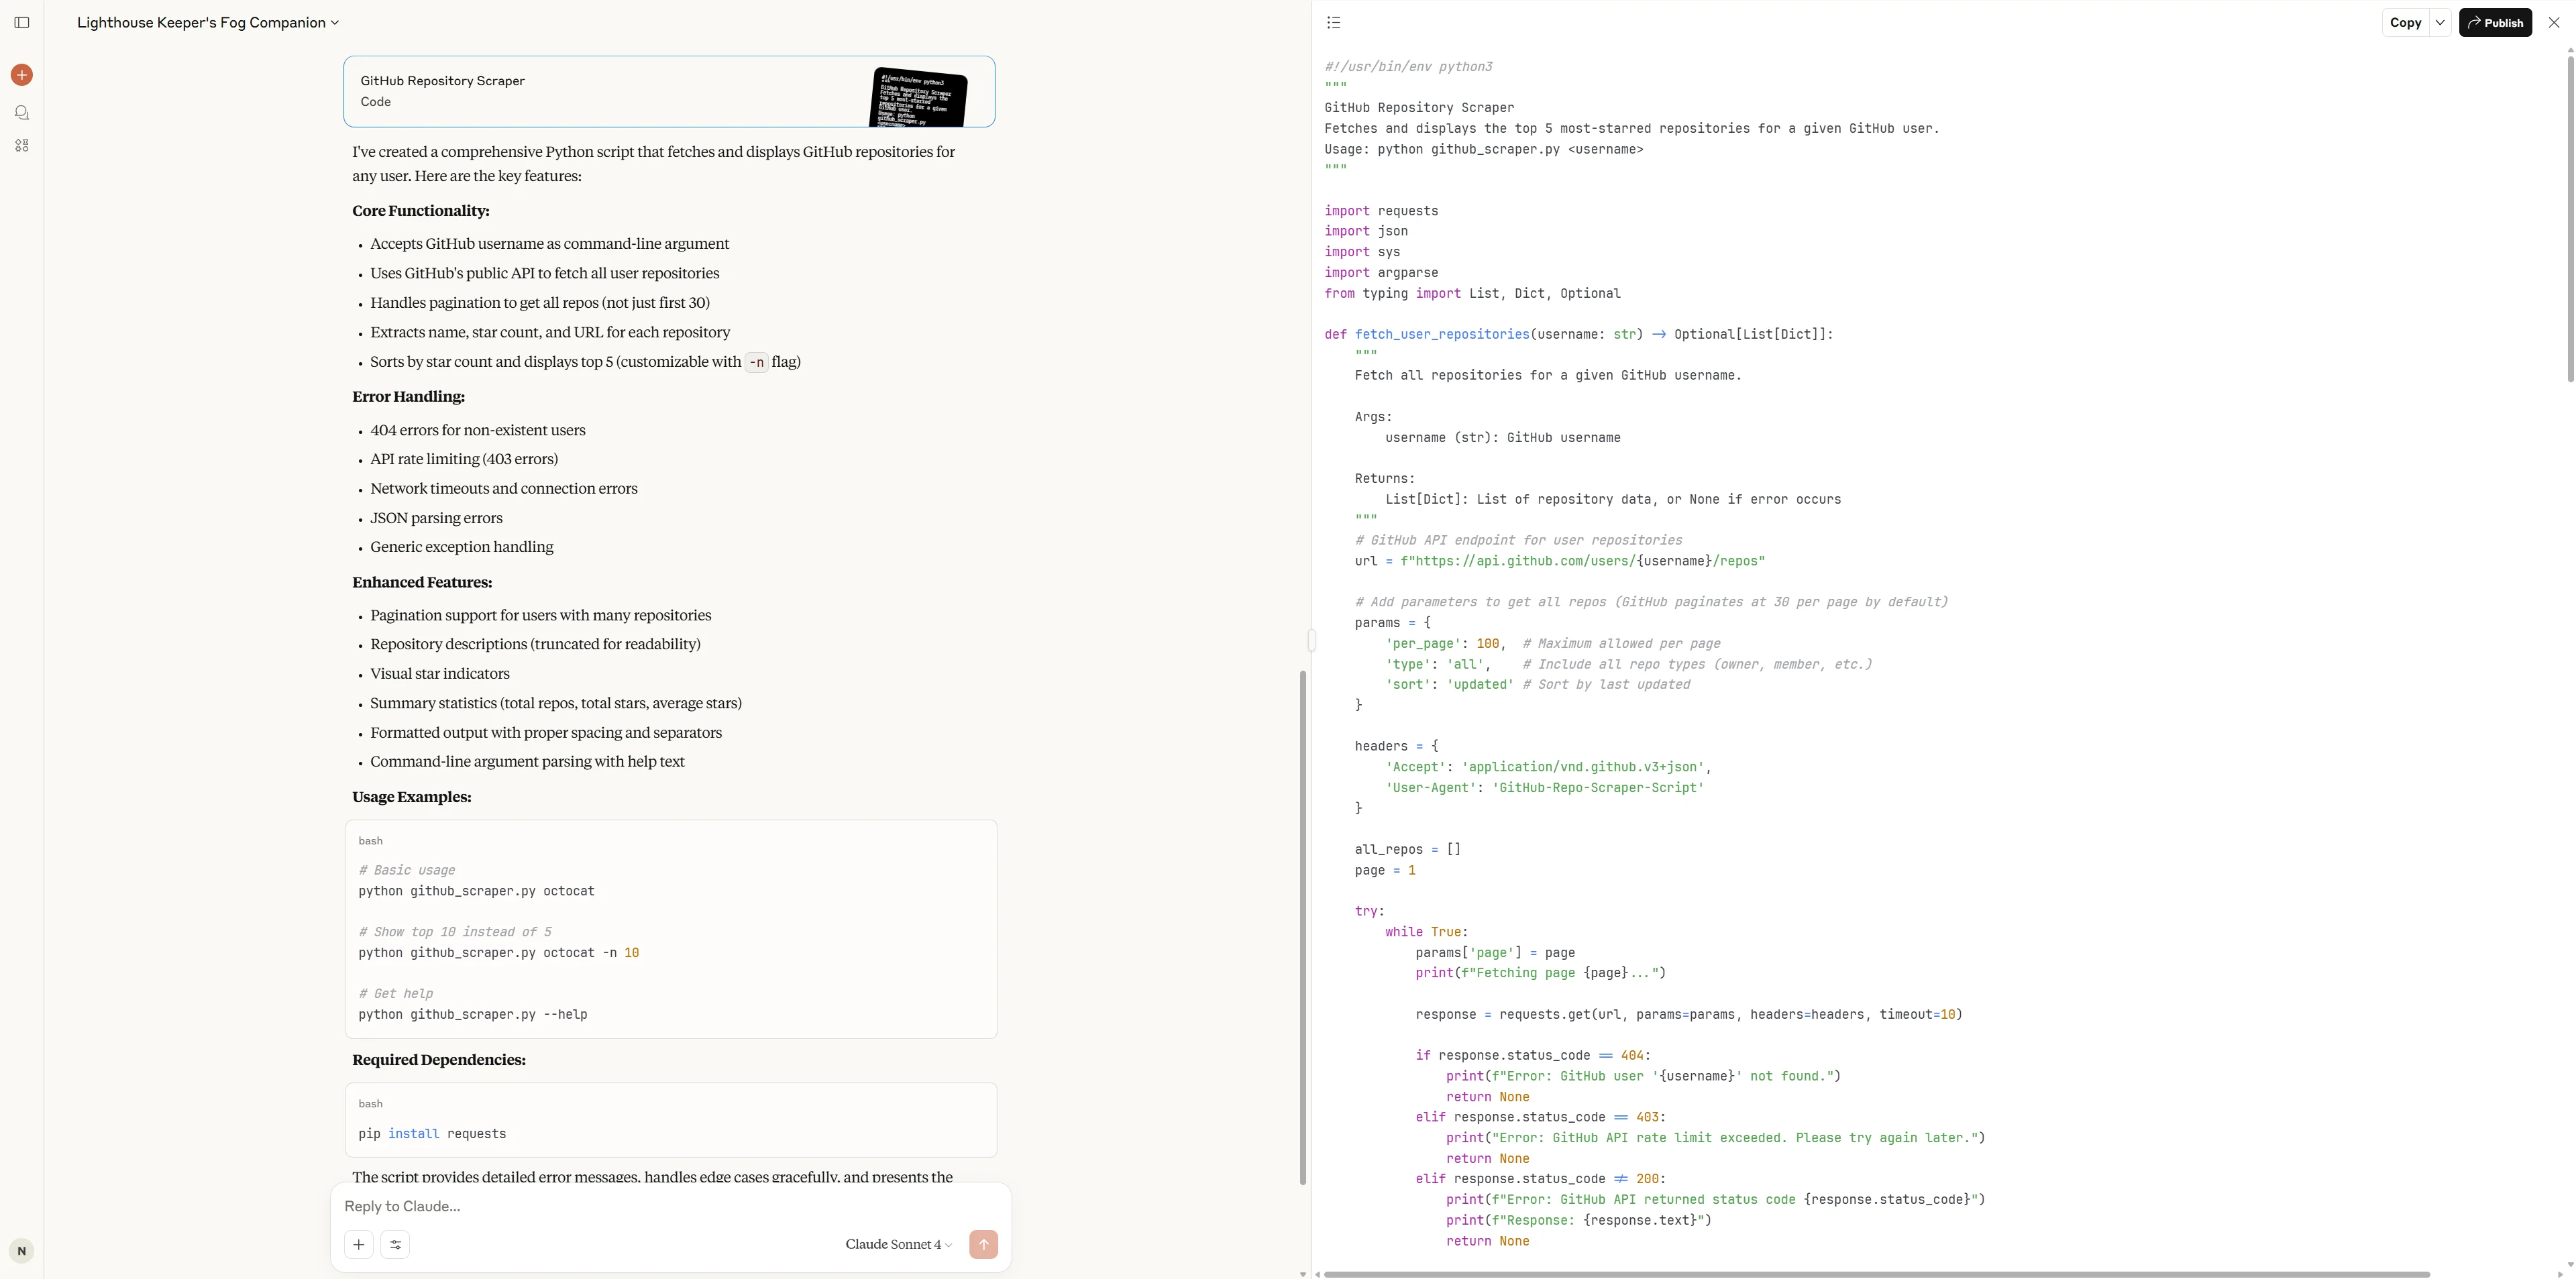The height and width of the screenshot is (1279, 2576).
Task: Click 'all_repos = []' code line
Action: [1408, 850]
